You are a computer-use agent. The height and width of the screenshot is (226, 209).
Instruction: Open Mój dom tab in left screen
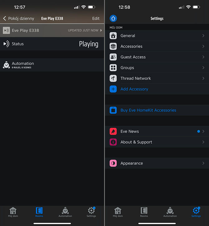point(13,212)
